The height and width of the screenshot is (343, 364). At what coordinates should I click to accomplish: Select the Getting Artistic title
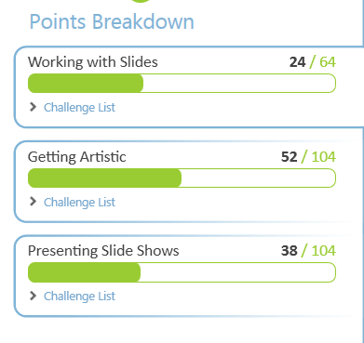pos(77,157)
